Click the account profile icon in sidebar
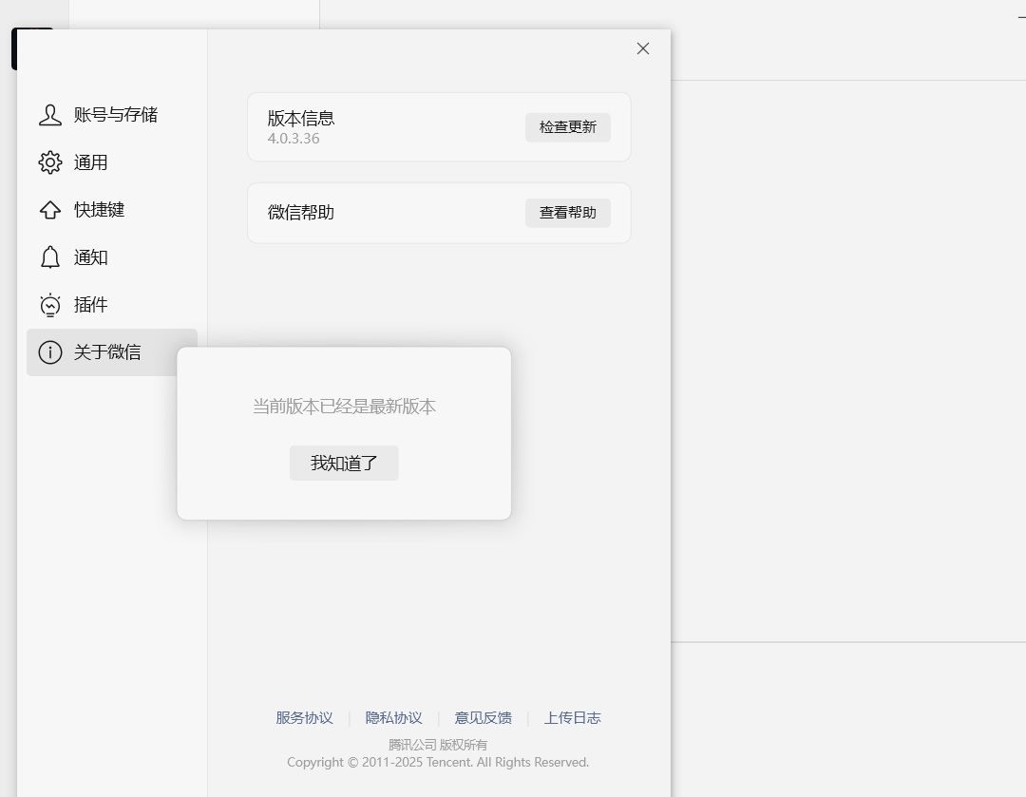Screen dimensions: 1026x797 [x=49, y=115]
